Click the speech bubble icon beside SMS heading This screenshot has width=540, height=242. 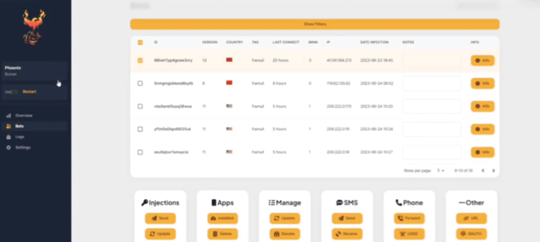pyautogui.click(x=339, y=202)
